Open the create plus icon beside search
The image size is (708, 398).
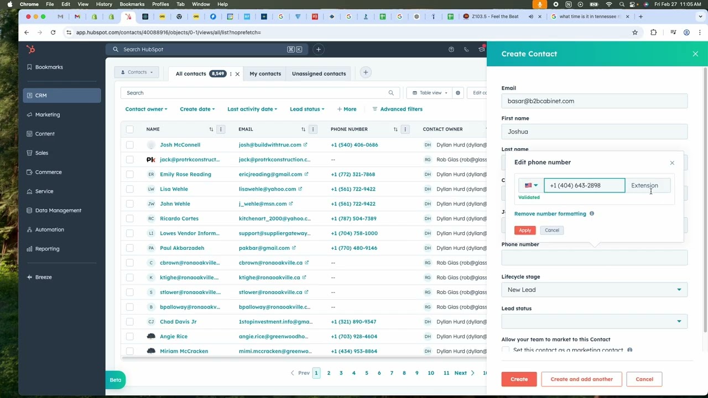(x=318, y=49)
